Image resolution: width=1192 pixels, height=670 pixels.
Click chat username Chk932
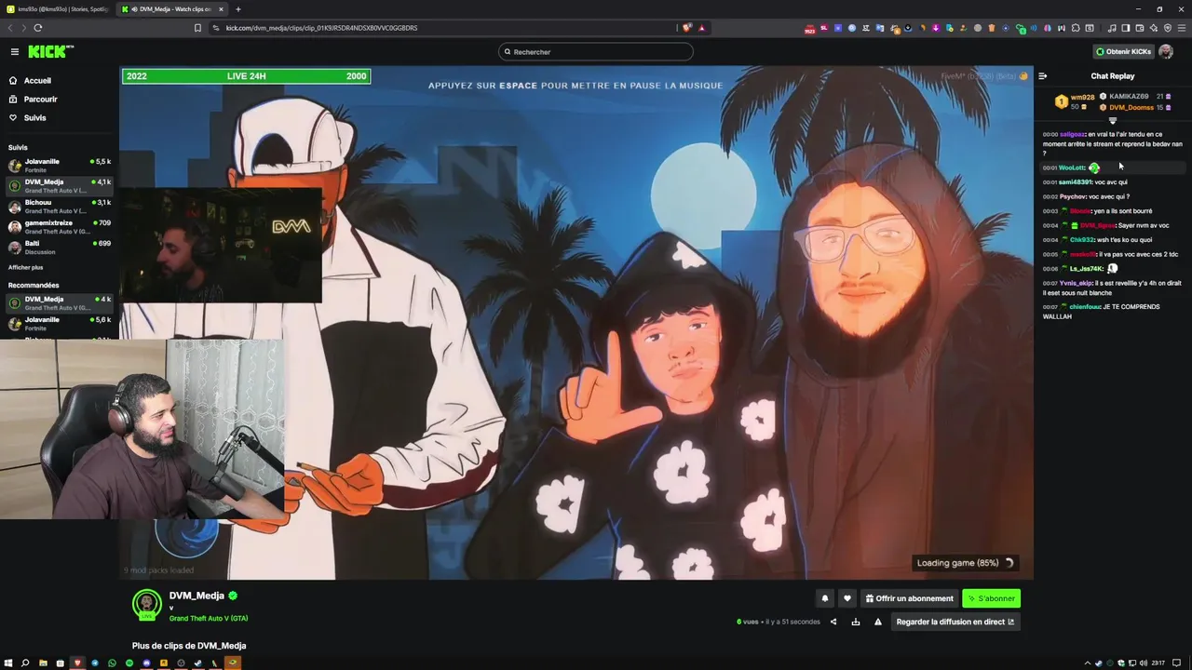tap(1082, 240)
